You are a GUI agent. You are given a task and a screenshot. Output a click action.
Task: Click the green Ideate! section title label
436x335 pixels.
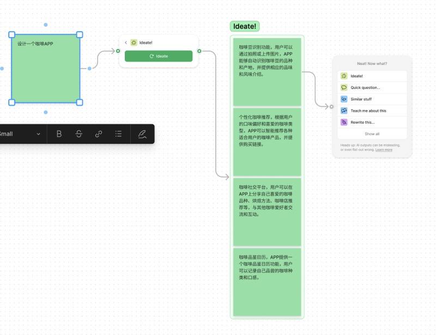coord(245,26)
